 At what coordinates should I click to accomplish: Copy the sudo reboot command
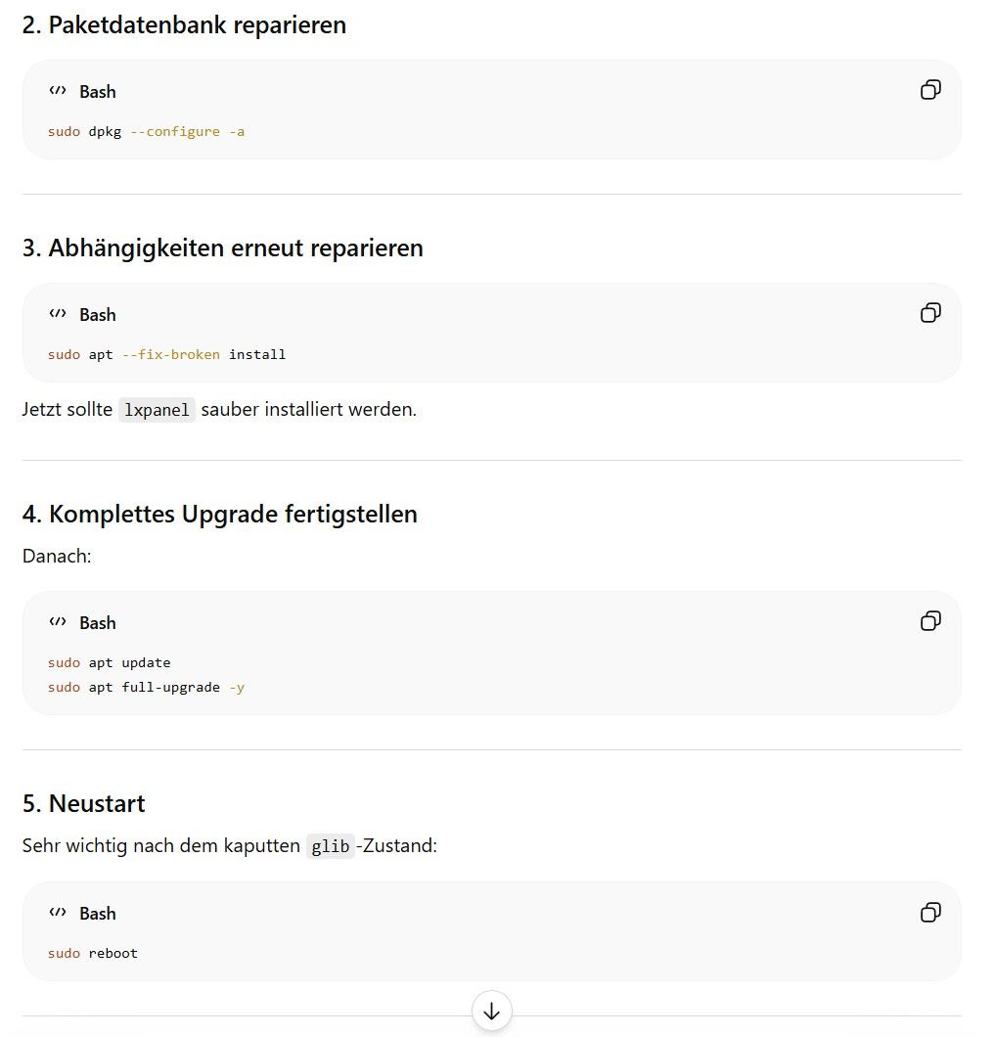tap(930, 913)
